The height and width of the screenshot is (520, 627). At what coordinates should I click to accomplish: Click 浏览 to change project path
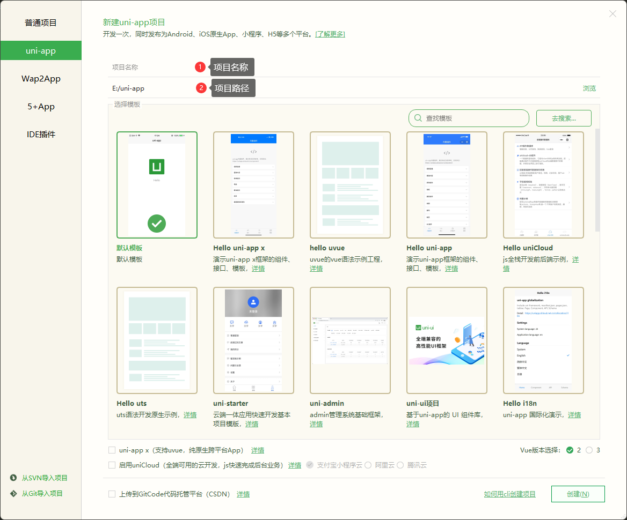pos(589,87)
